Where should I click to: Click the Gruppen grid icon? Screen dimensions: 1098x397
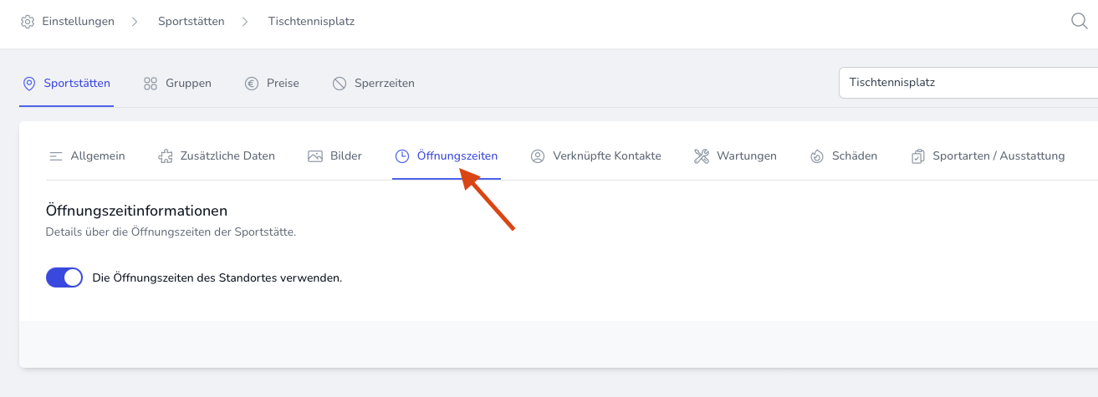pyautogui.click(x=151, y=84)
